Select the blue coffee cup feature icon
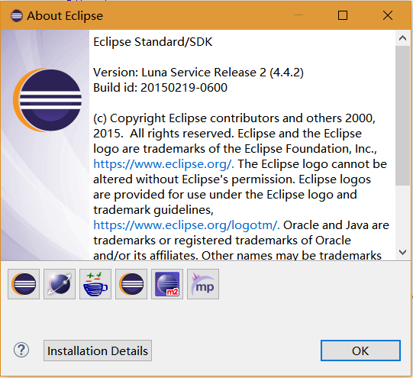 [x=95, y=284]
